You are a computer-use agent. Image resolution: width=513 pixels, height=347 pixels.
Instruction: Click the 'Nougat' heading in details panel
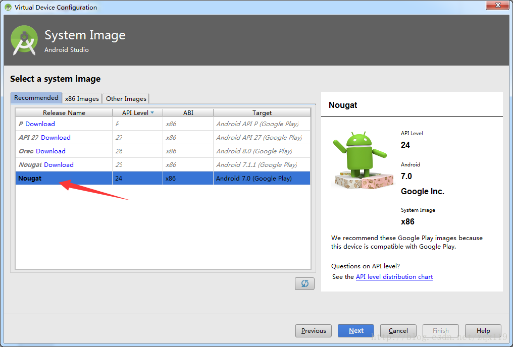[343, 105]
